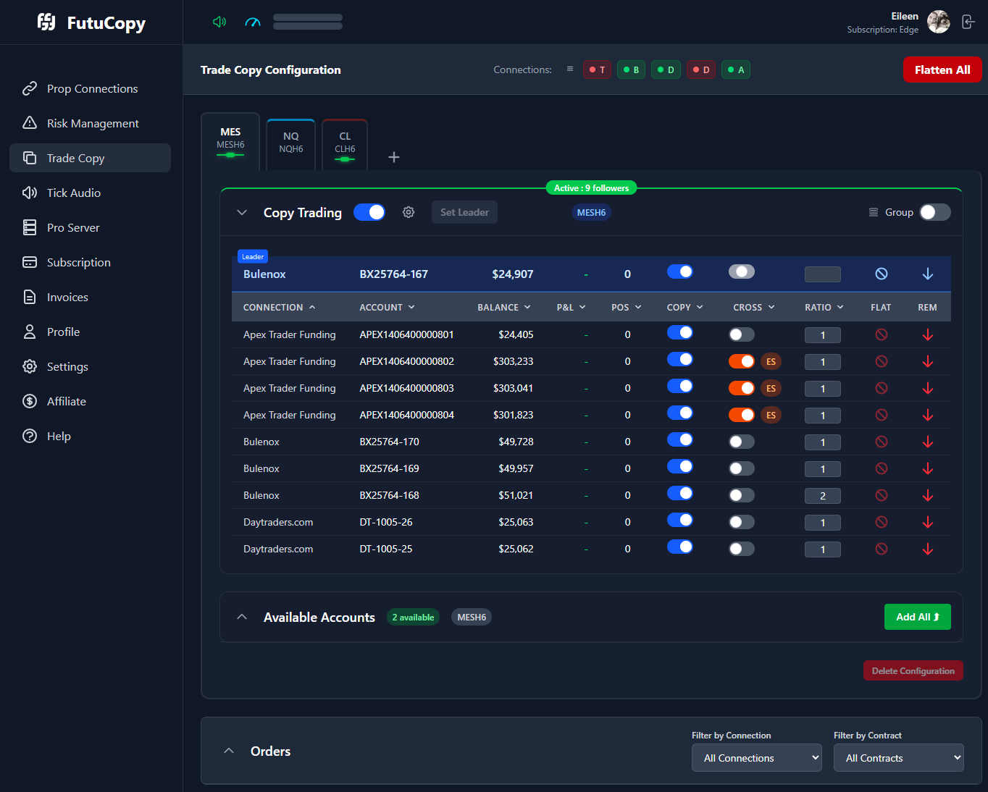This screenshot has height=792, width=988.
Task: Remove APEX1406400000801 via its red arrow icon
Action: (x=928, y=334)
